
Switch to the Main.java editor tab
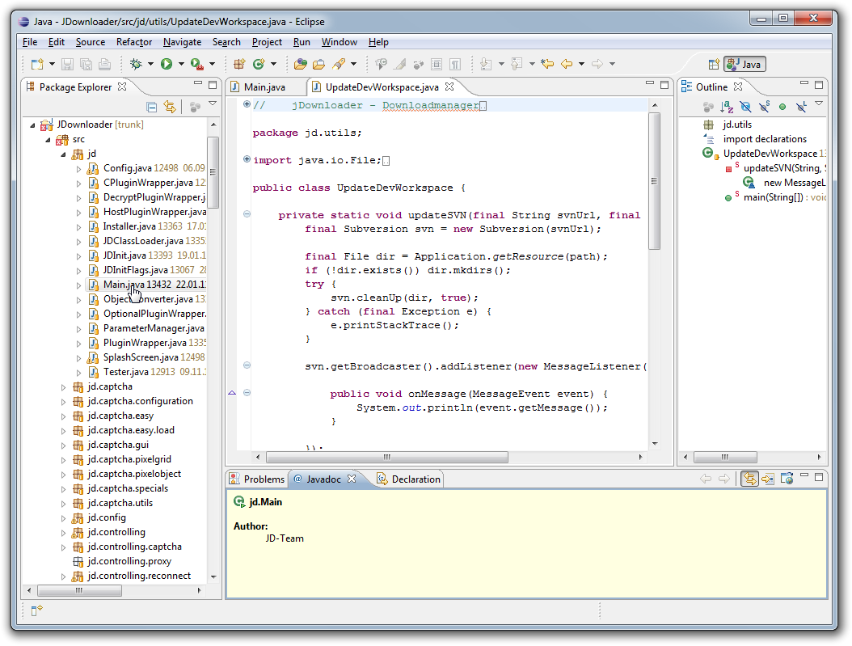click(264, 87)
